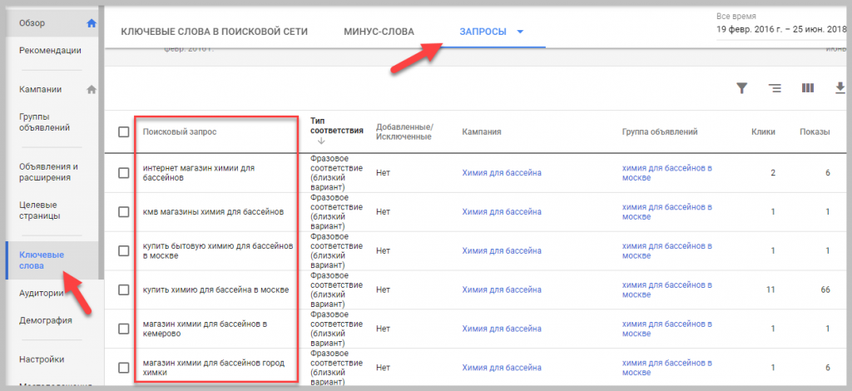Open Ключевые слова в поисковой сети tab

tap(215, 32)
